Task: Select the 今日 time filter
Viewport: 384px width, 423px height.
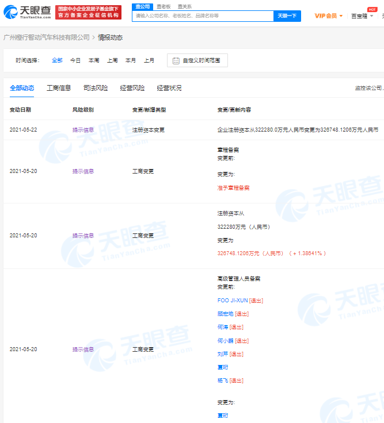Action: [x=75, y=60]
